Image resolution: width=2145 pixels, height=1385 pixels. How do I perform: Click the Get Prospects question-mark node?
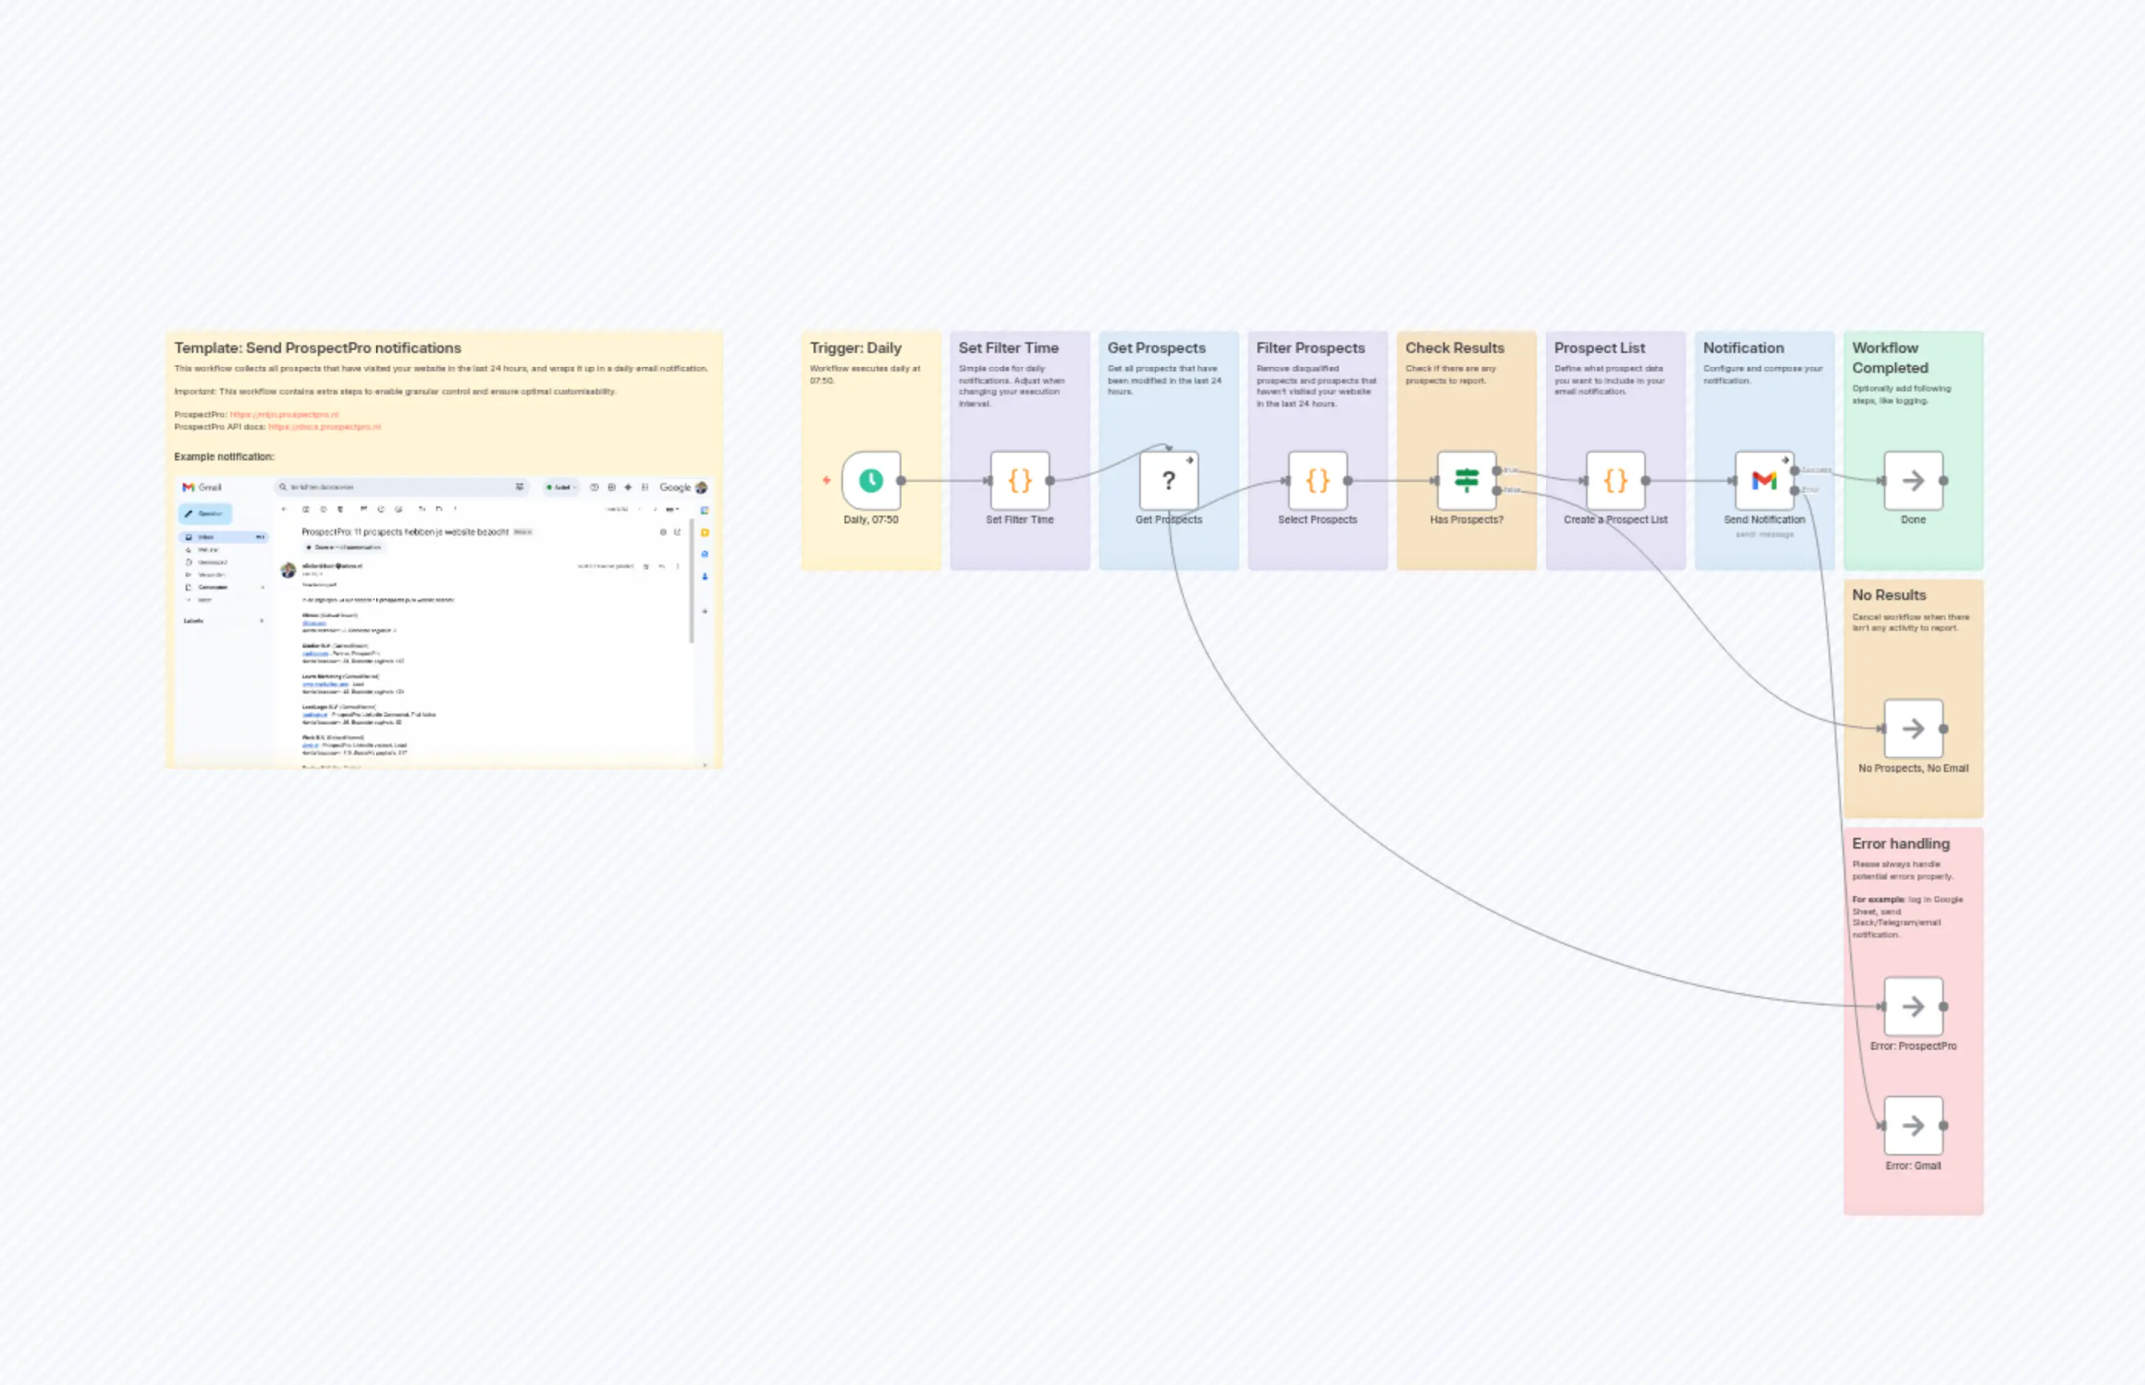point(1168,481)
